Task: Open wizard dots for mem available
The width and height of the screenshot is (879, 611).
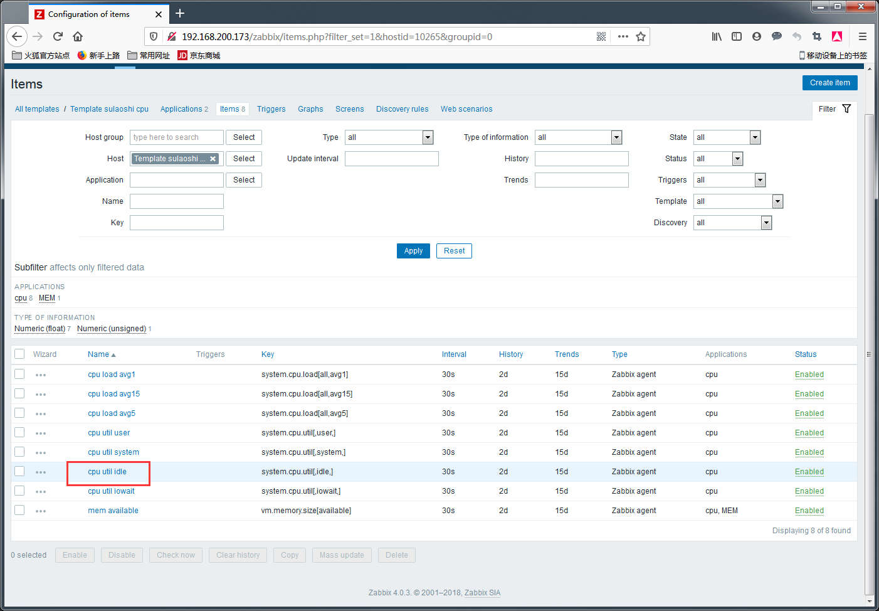Action: coord(41,511)
